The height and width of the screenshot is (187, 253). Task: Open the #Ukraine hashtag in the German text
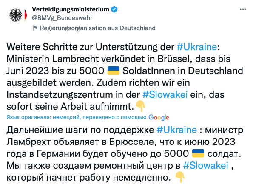point(197,47)
